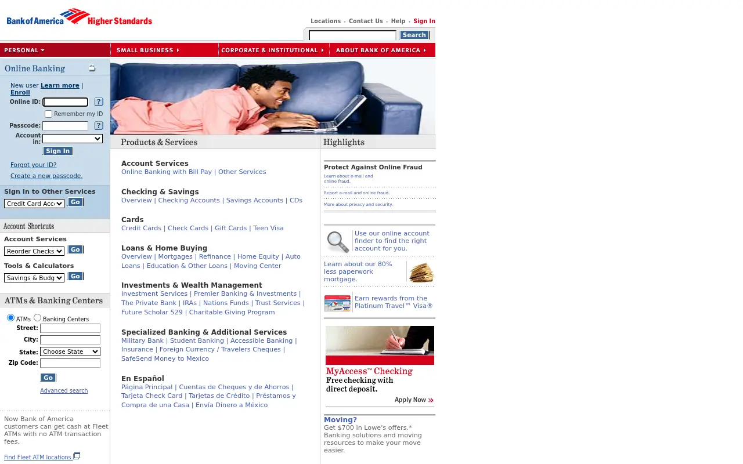Focus the Zip Code field

pos(70,363)
